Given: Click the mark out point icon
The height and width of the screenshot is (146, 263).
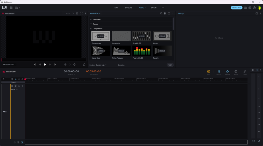Looking at the screenshot, I should (x=74, y=65).
